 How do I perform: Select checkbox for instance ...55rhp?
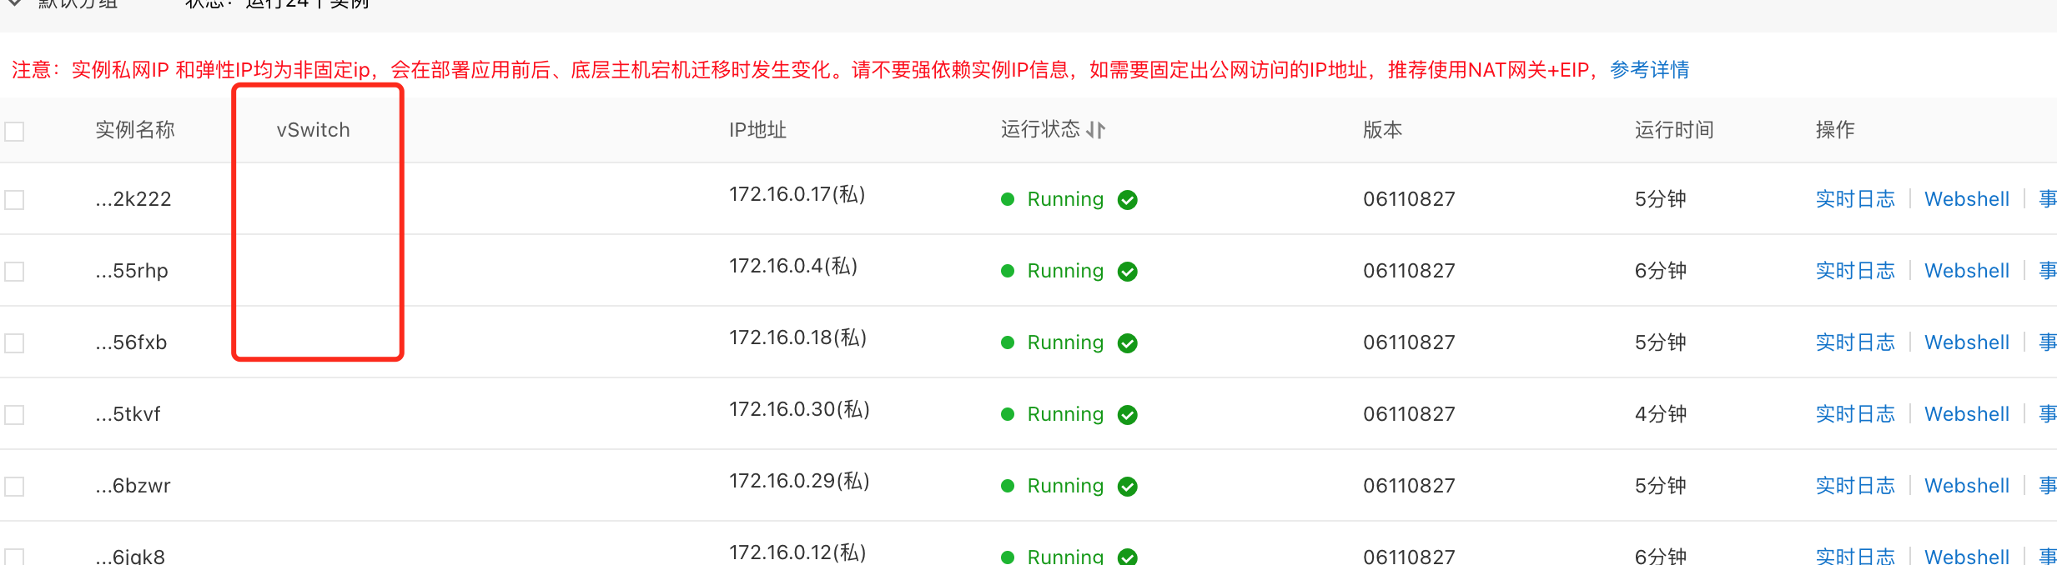pos(14,272)
